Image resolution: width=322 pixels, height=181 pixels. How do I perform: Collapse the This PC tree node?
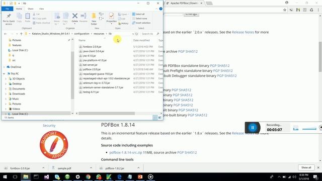[4, 73]
